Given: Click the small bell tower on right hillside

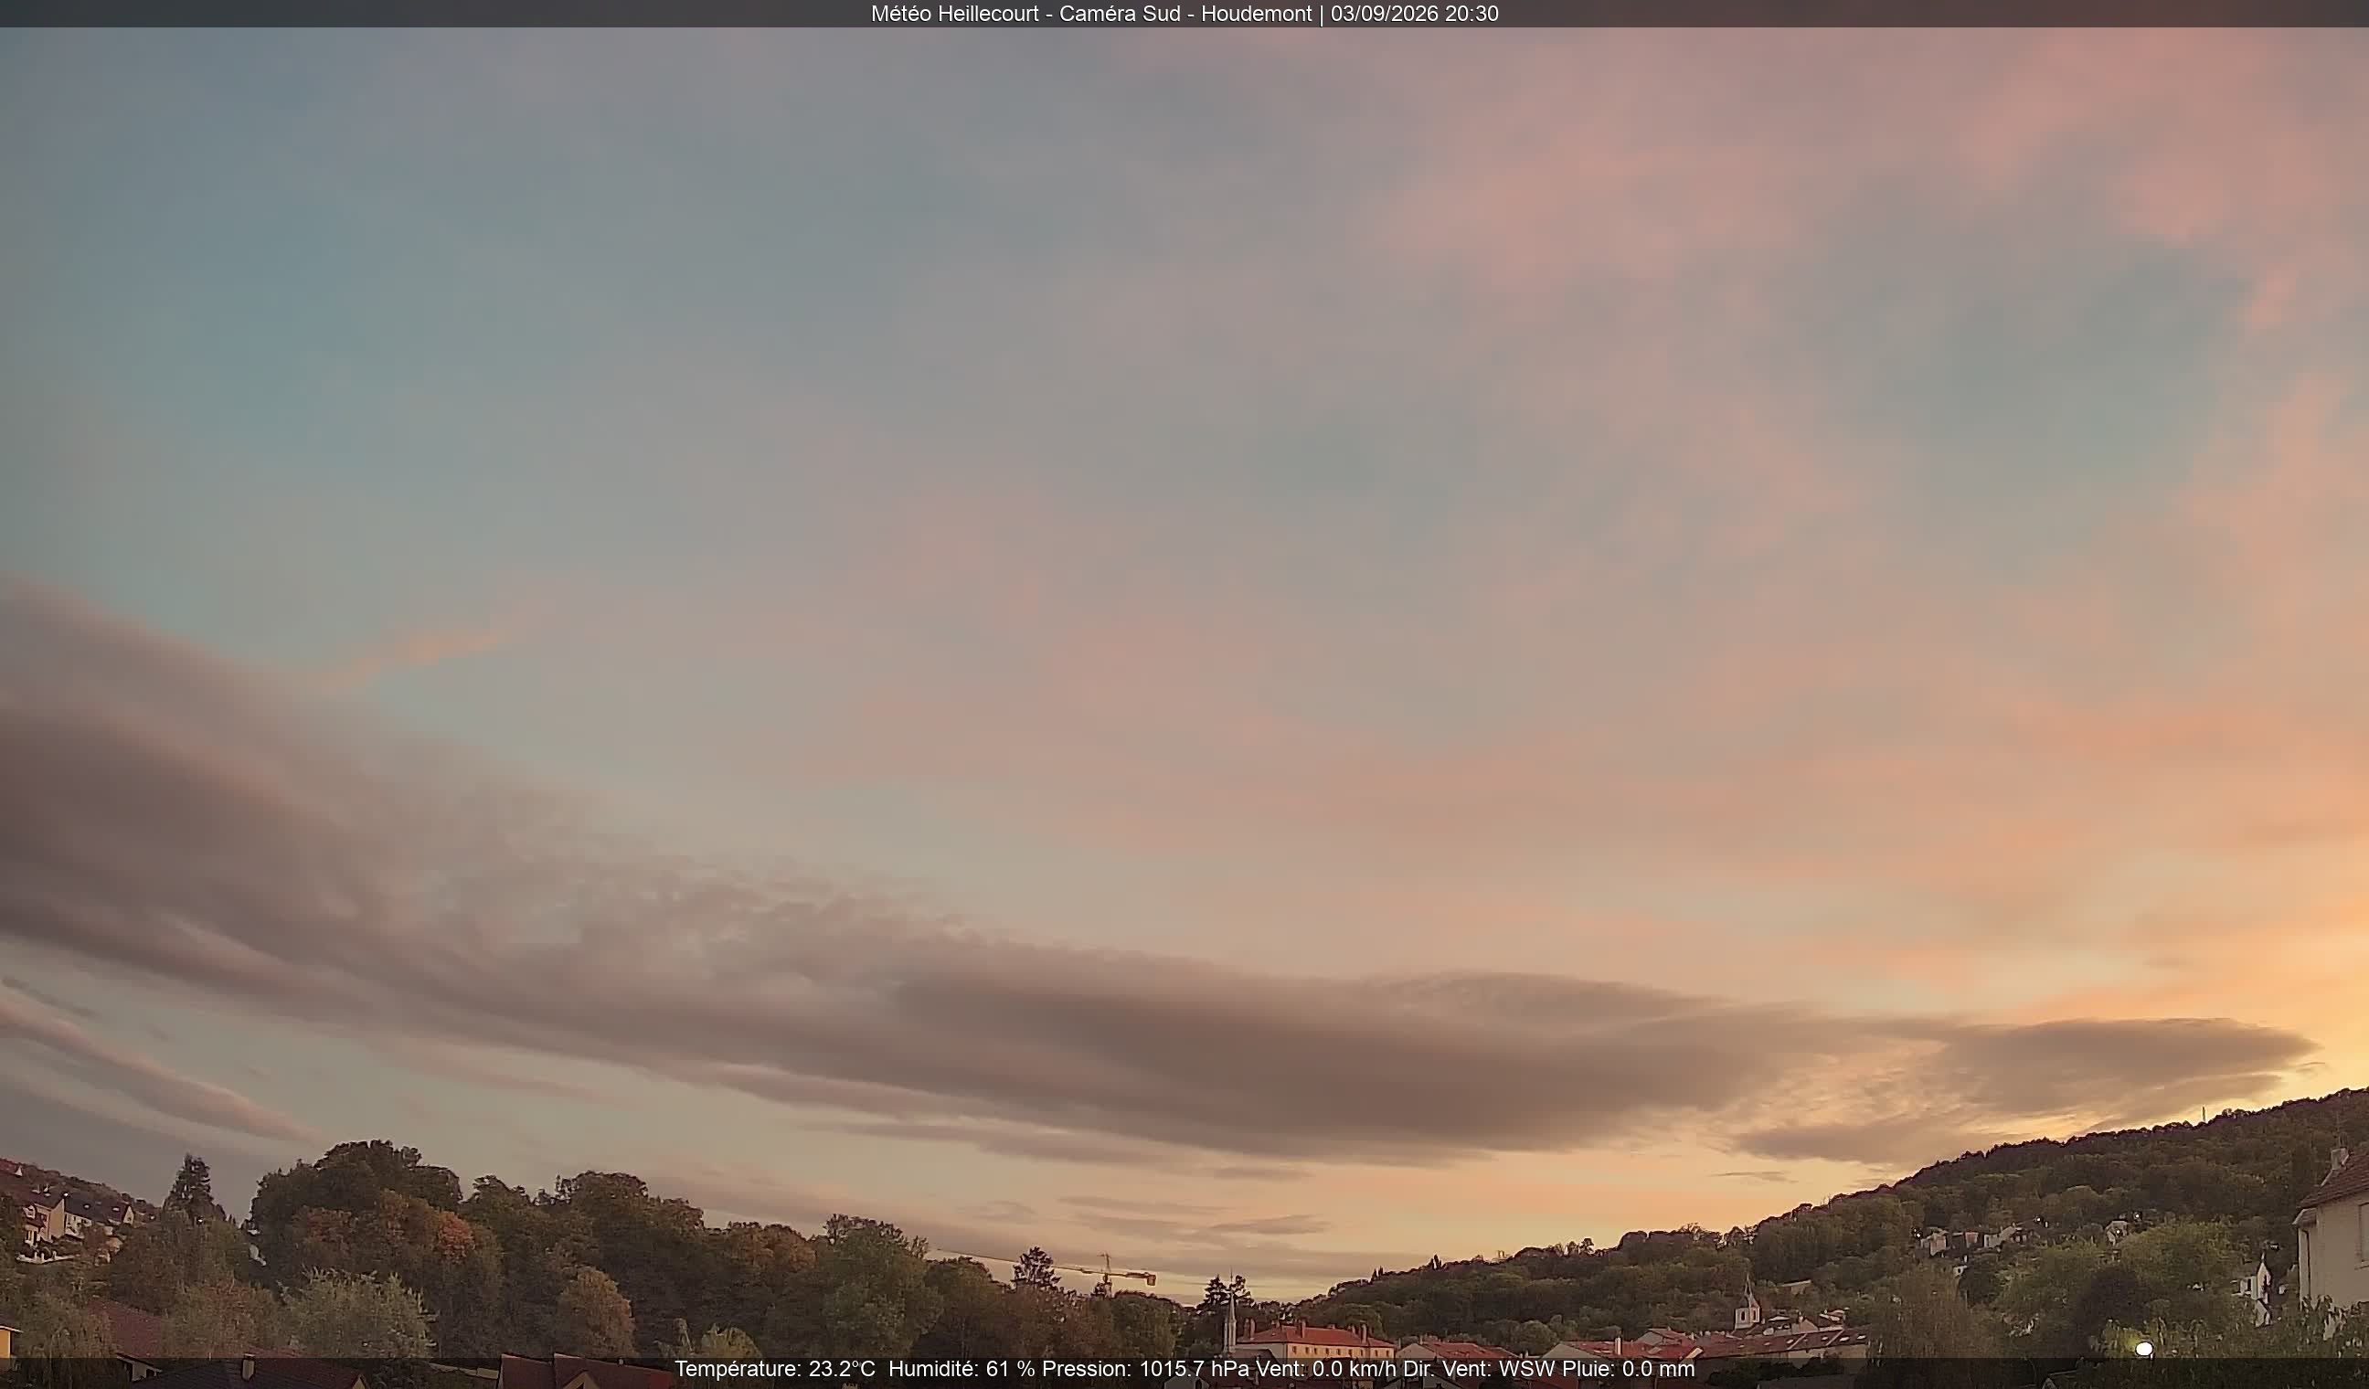Looking at the screenshot, I should click(x=1748, y=1303).
